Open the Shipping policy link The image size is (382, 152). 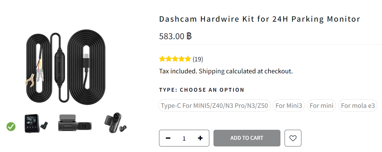pos(212,71)
